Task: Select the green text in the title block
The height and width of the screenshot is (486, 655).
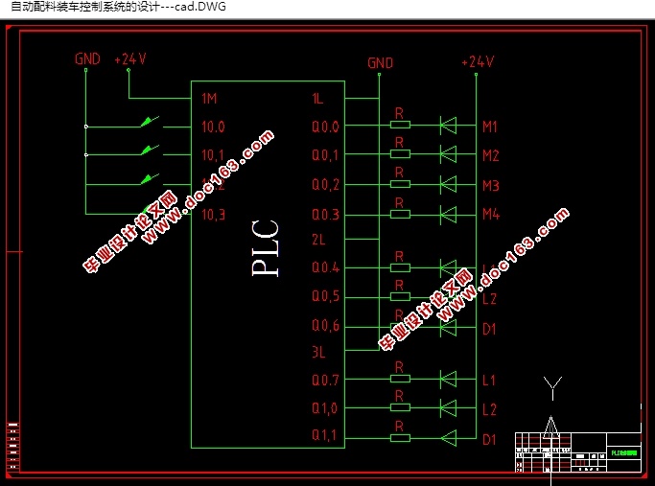Action: click(x=624, y=453)
